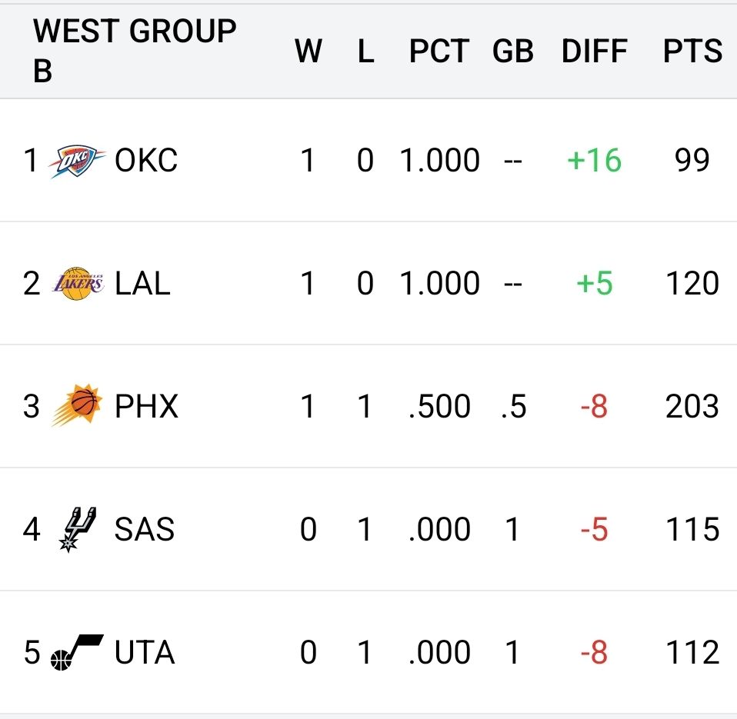Click the PTS column header
Image resolution: width=737 pixels, height=719 pixels.
click(692, 52)
